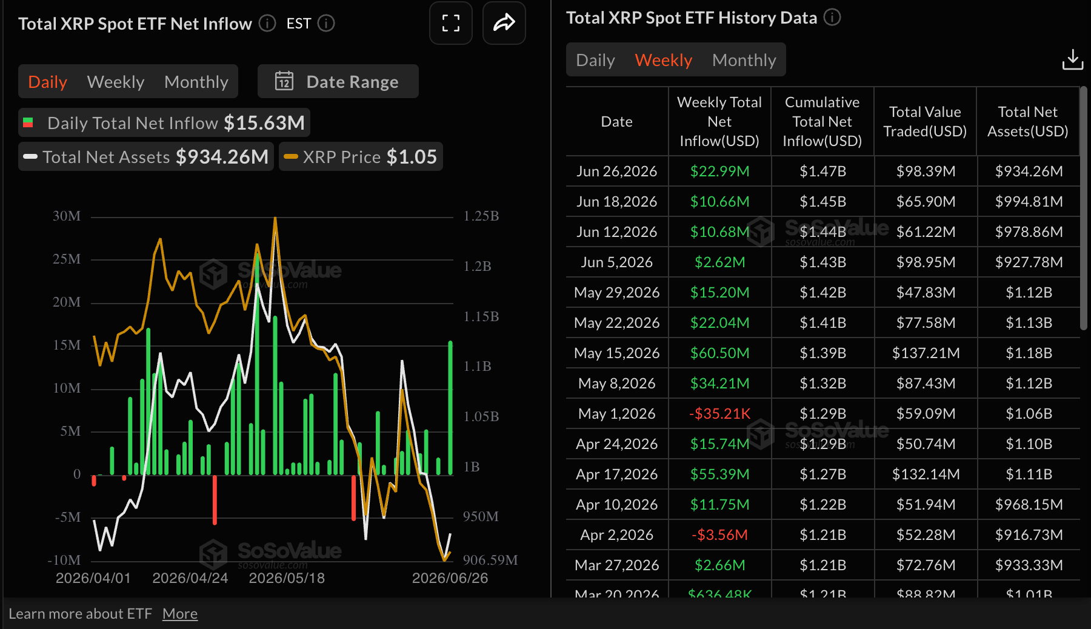Click the May 8,2026 date cell

click(617, 384)
